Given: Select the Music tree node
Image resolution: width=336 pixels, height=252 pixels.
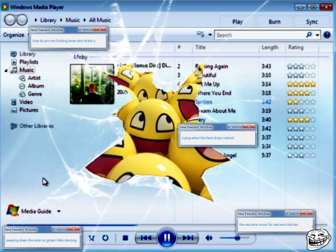Looking at the screenshot, I should pos(26,70).
